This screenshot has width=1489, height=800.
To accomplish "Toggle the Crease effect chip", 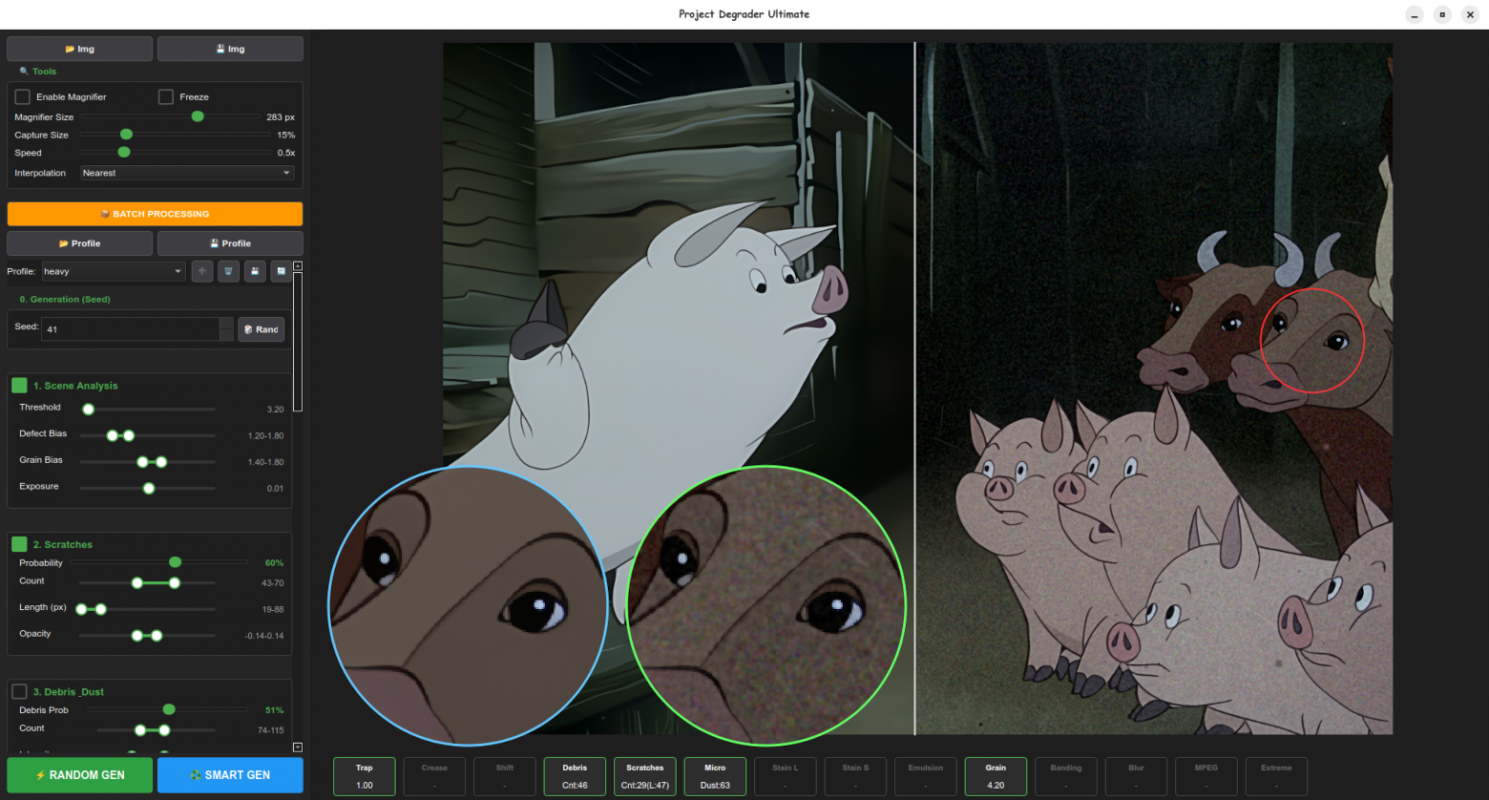I will [x=434, y=776].
